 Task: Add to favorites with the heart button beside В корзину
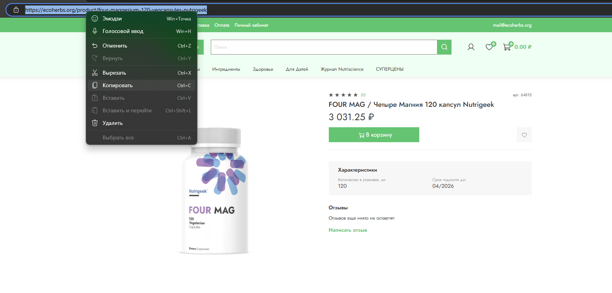(x=524, y=135)
